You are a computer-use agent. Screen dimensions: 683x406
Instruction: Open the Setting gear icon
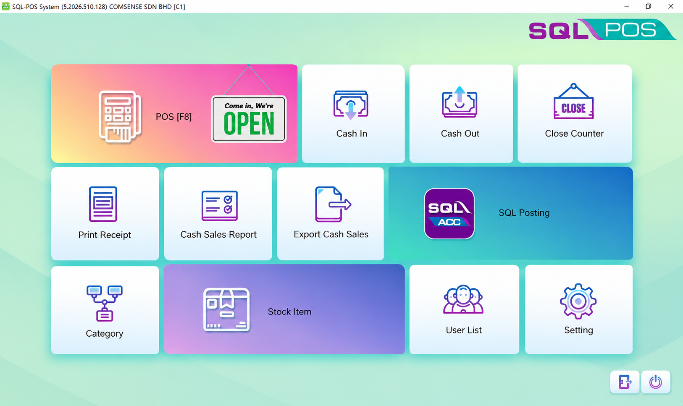tap(578, 301)
